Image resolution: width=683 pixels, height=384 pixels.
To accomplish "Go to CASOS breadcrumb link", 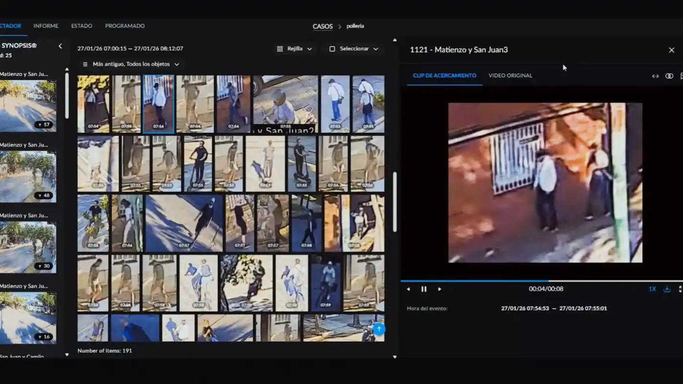I will click(322, 26).
